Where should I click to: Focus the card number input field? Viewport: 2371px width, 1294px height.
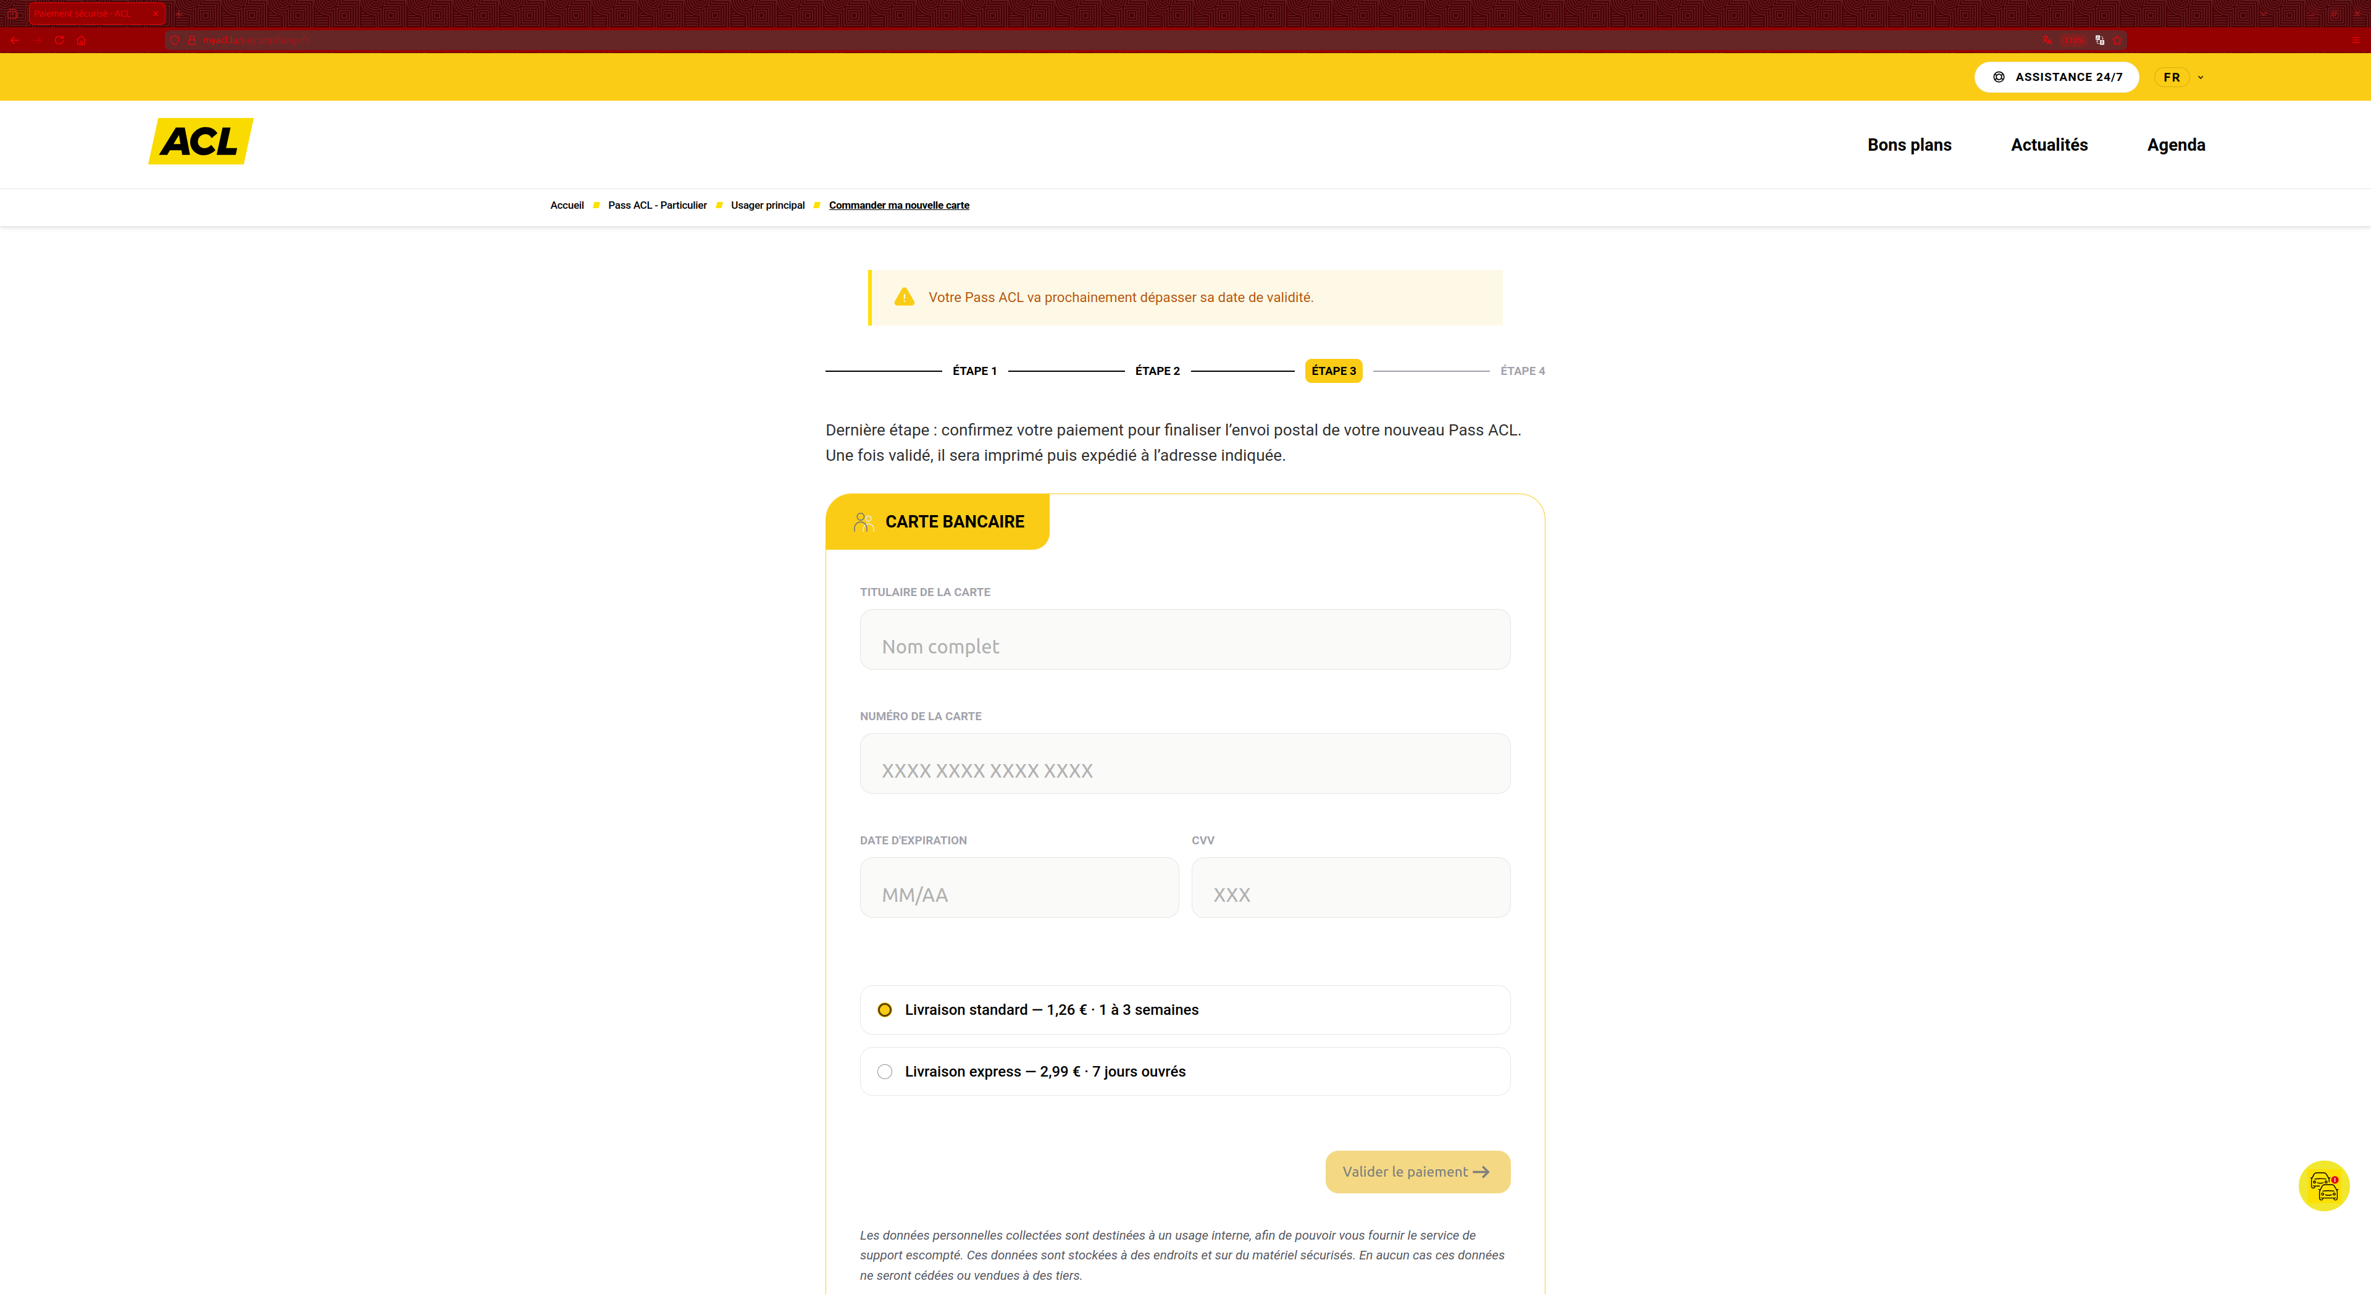1185,763
